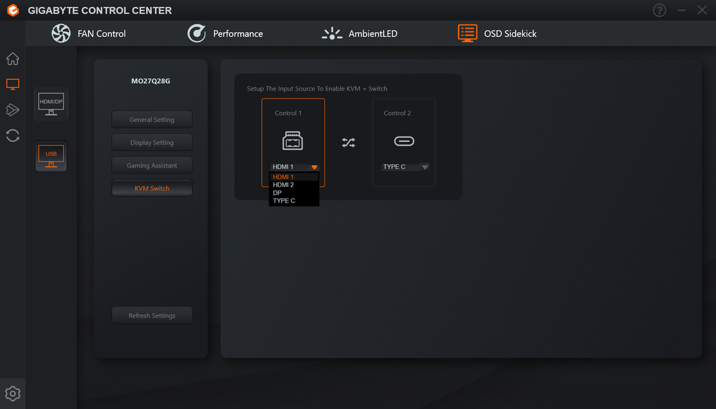The height and width of the screenshot is (409, 716).
Task: Click the Gigabyte logo icon
Action: point(13,10)
